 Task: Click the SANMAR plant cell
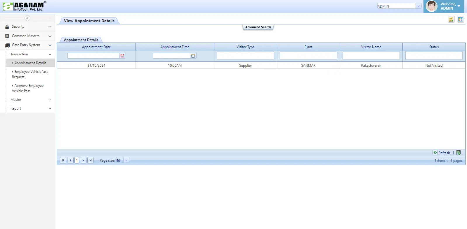[308, 66]
